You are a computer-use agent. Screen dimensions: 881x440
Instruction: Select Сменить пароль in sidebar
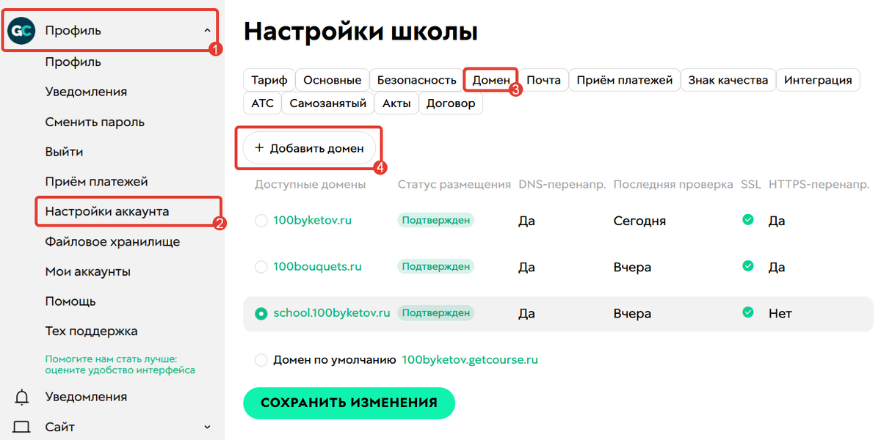[x=95, y=122]
